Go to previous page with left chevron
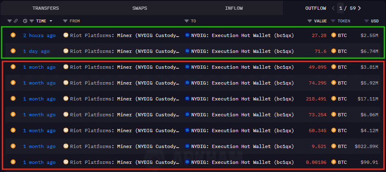The image size is (386, 172). pyautogui.click(x=333, y=8)
